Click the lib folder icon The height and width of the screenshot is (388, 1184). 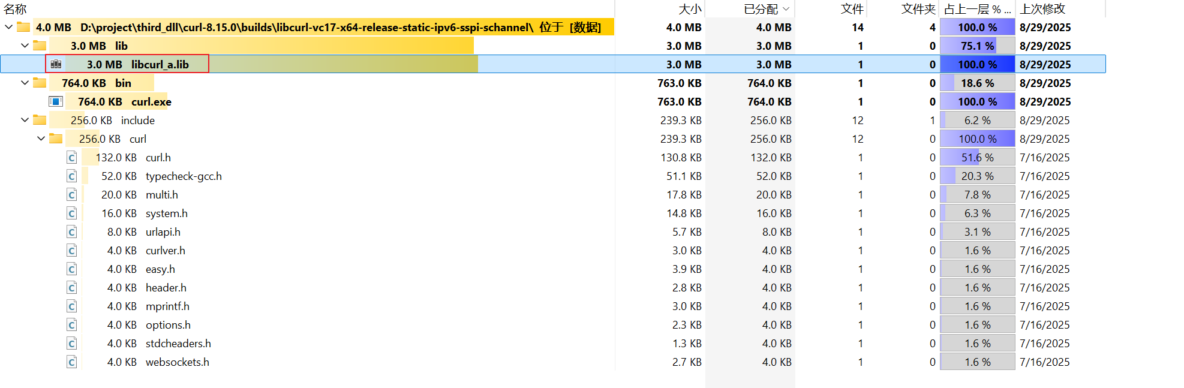[40, 46]
